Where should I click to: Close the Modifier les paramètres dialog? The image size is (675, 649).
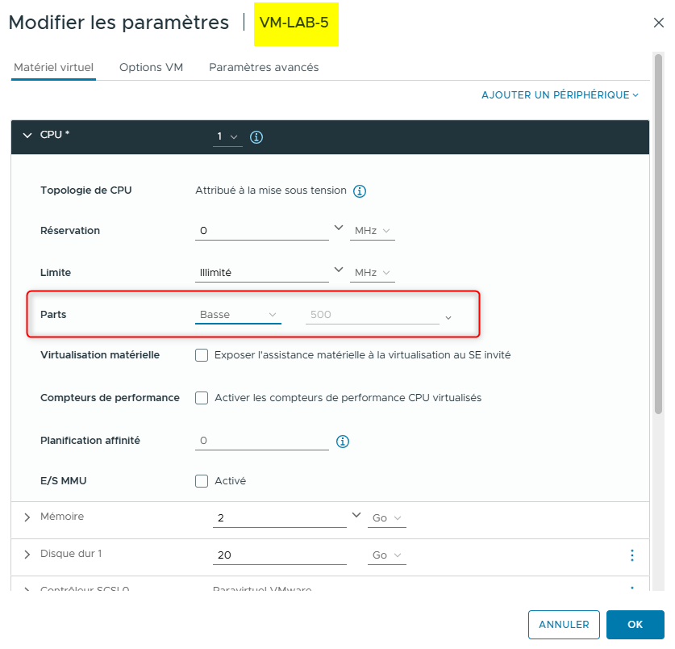pyautogui.click(x=658, y=23)
